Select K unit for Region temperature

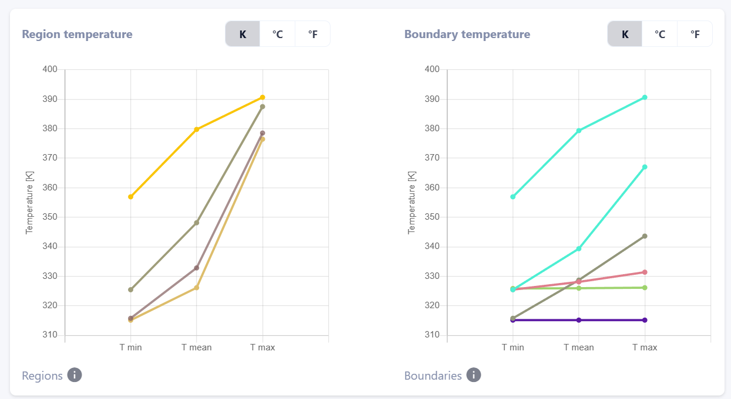coord(242,34)
